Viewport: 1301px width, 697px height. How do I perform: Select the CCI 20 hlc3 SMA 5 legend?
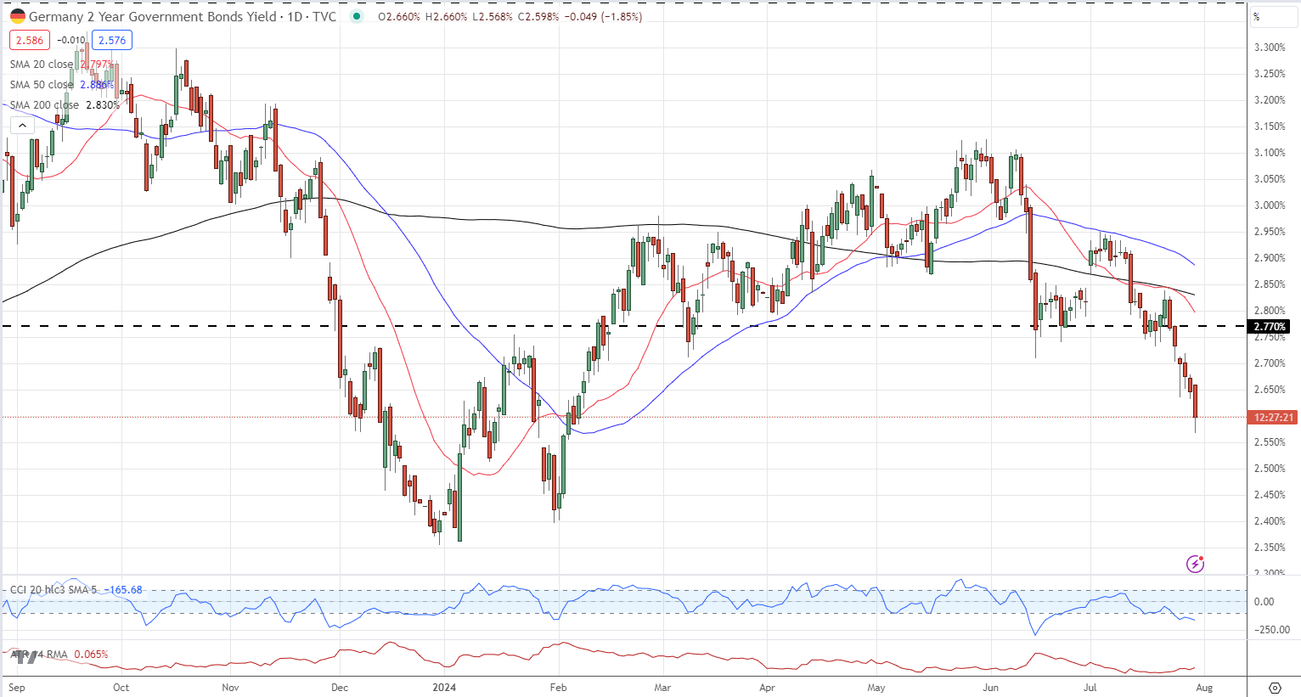(76, 590)
